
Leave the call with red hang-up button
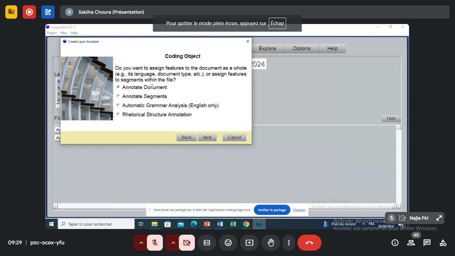coord(309,243)
